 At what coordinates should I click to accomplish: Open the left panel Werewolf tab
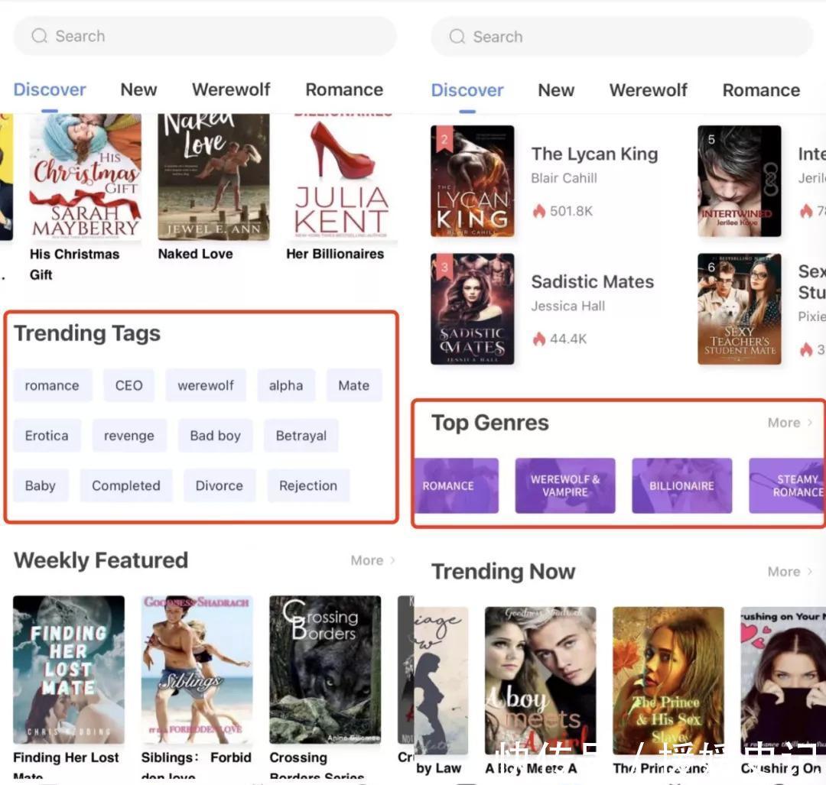point(231,89)
